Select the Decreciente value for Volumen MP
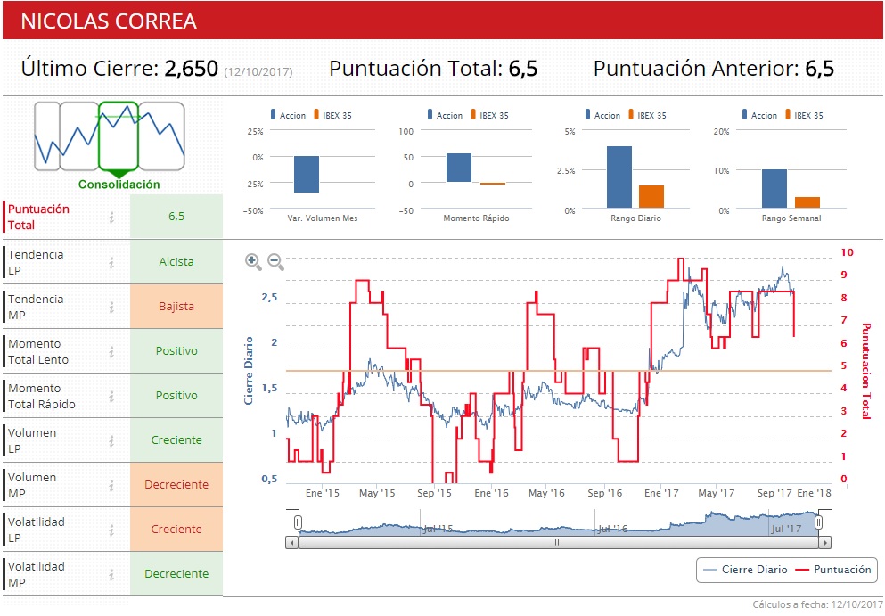Viewport: 885px width, 616px height. point(176,485)
